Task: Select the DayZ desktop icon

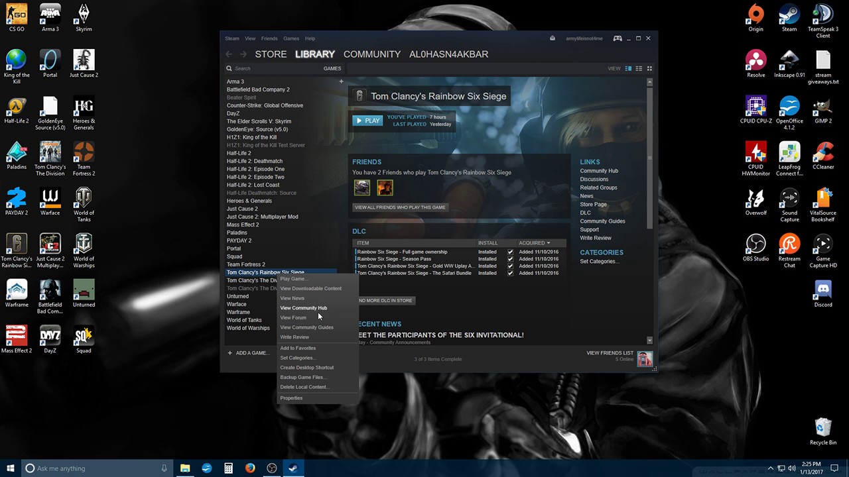Action: [50, 339]
